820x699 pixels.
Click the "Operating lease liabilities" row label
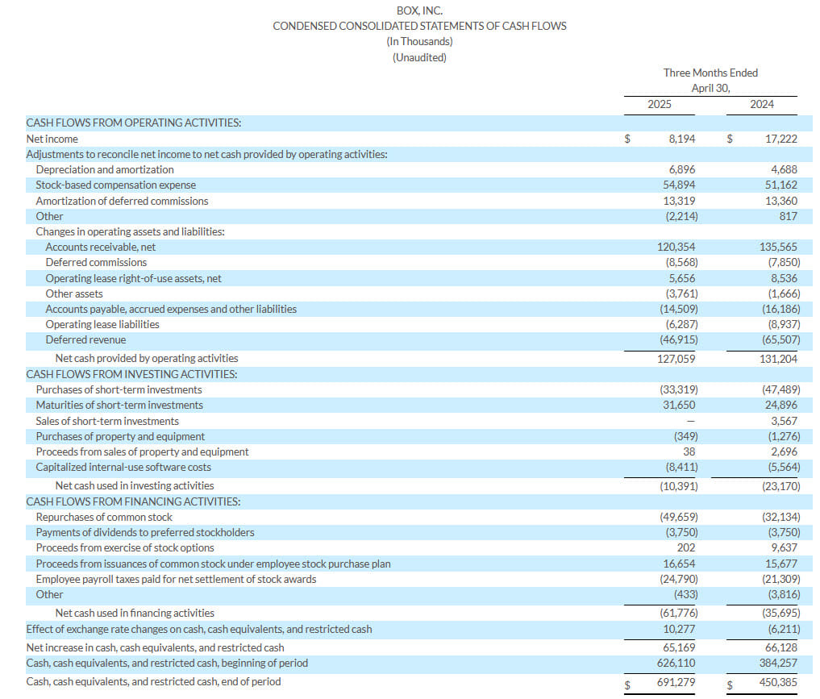102,325
